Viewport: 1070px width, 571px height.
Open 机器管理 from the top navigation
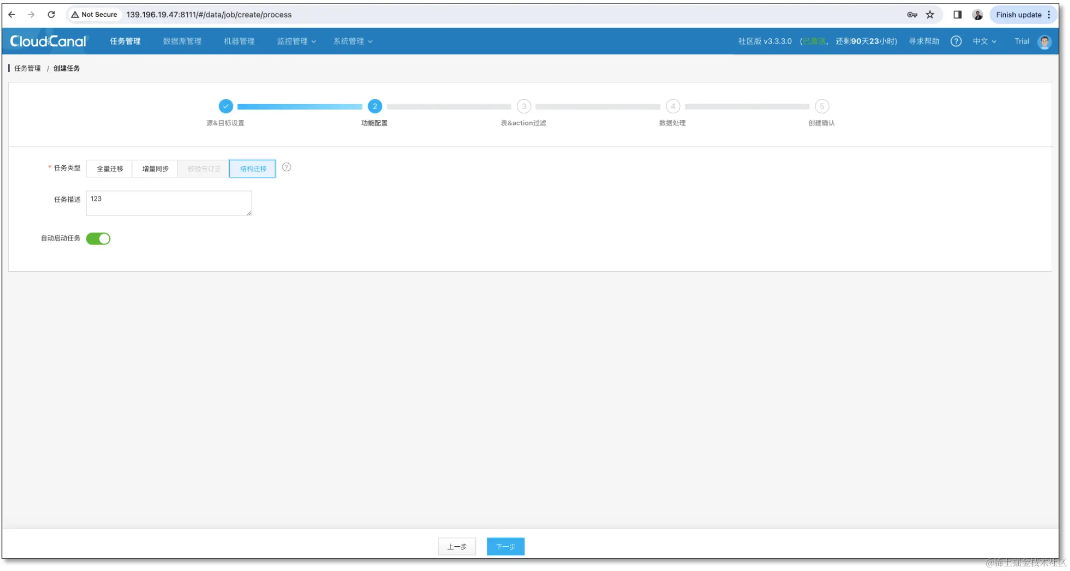[x=238, y=41]
